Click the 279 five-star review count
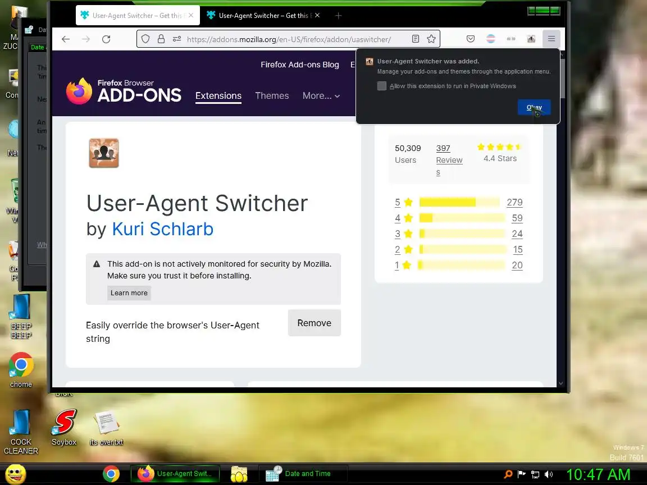 pyautogui.click(x=514, y=203)
